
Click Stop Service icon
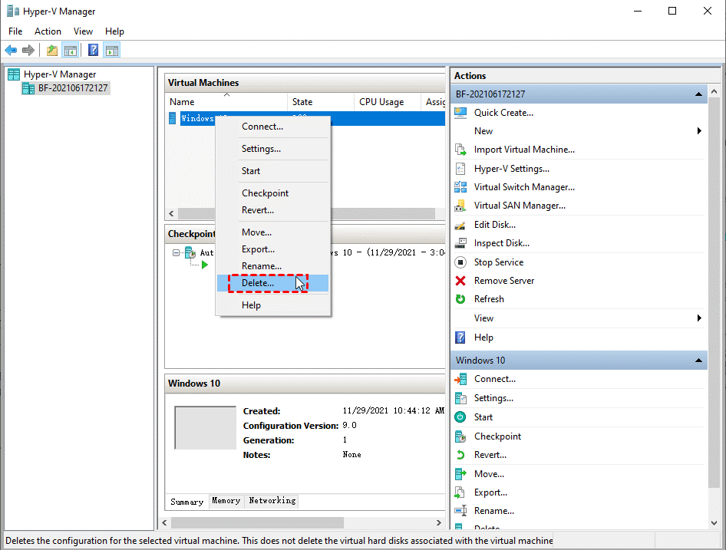coord(460,262)
